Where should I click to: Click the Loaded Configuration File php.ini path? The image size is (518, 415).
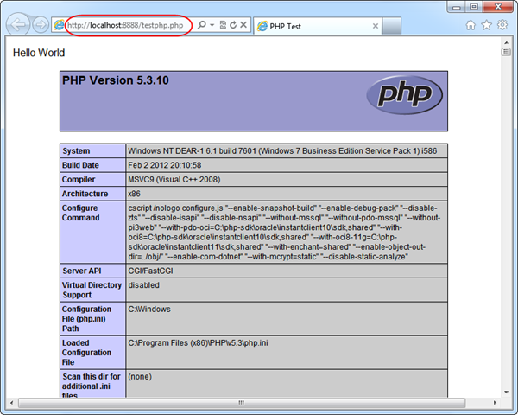[x=198, y=343]
